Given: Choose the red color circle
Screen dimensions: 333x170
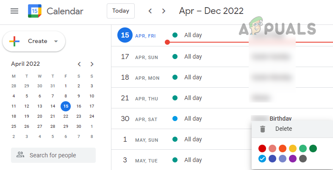Looking at the screenshot, I should (x=262, y=148).
